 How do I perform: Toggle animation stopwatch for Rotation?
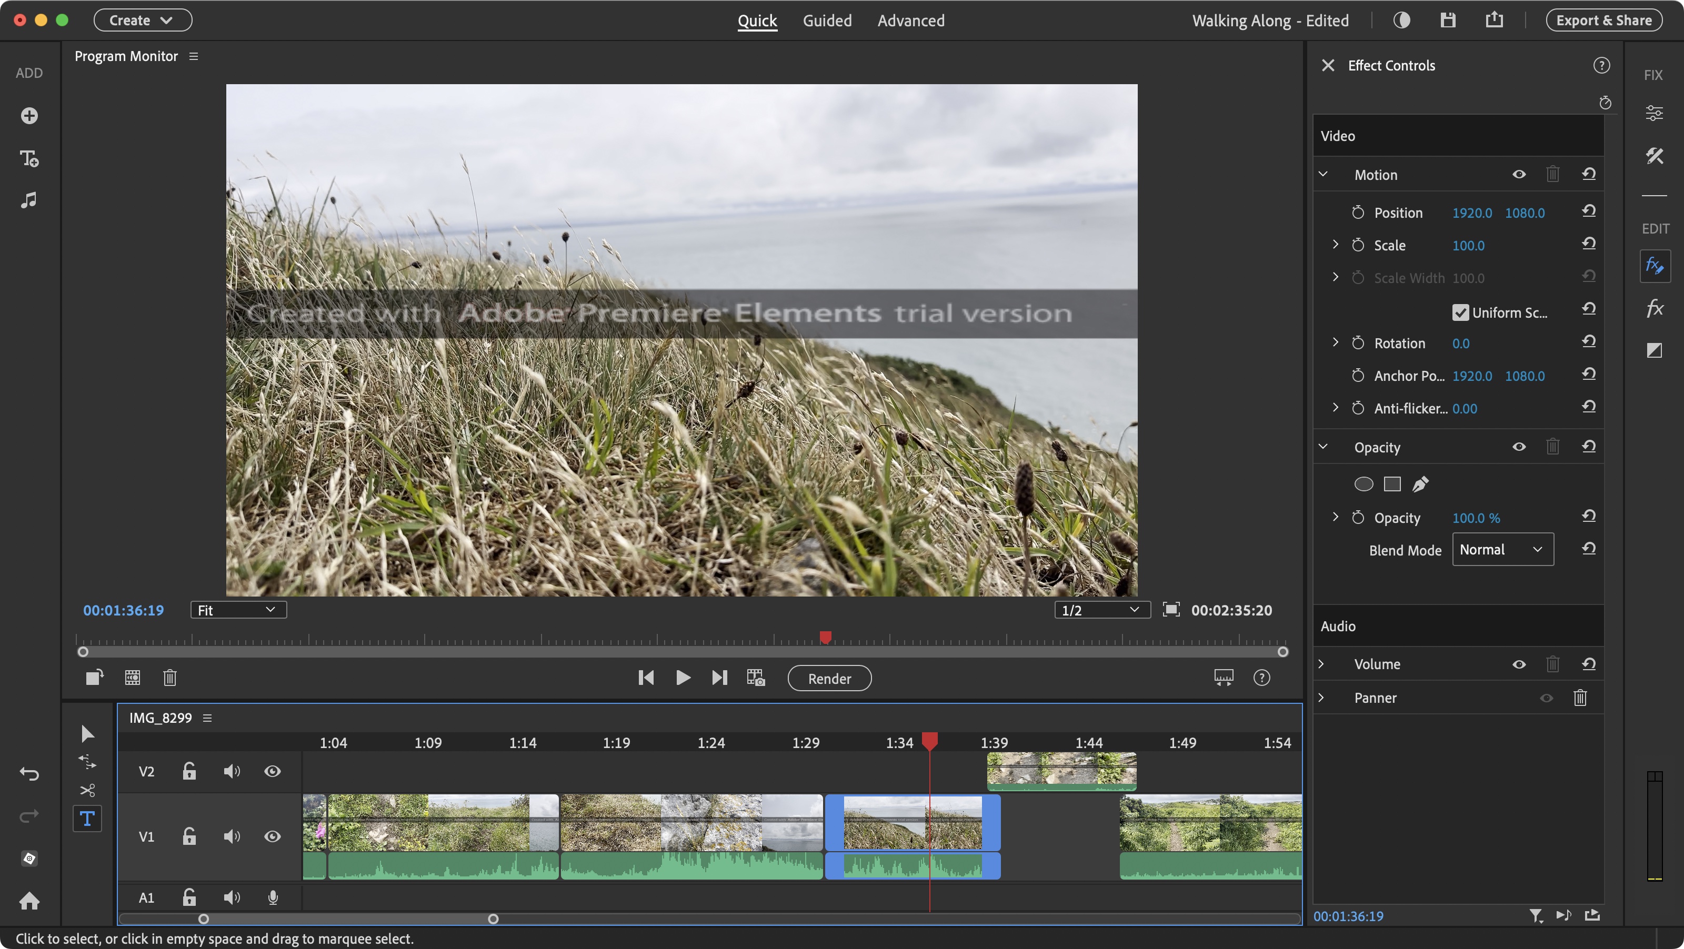[x=1358, y=343]
